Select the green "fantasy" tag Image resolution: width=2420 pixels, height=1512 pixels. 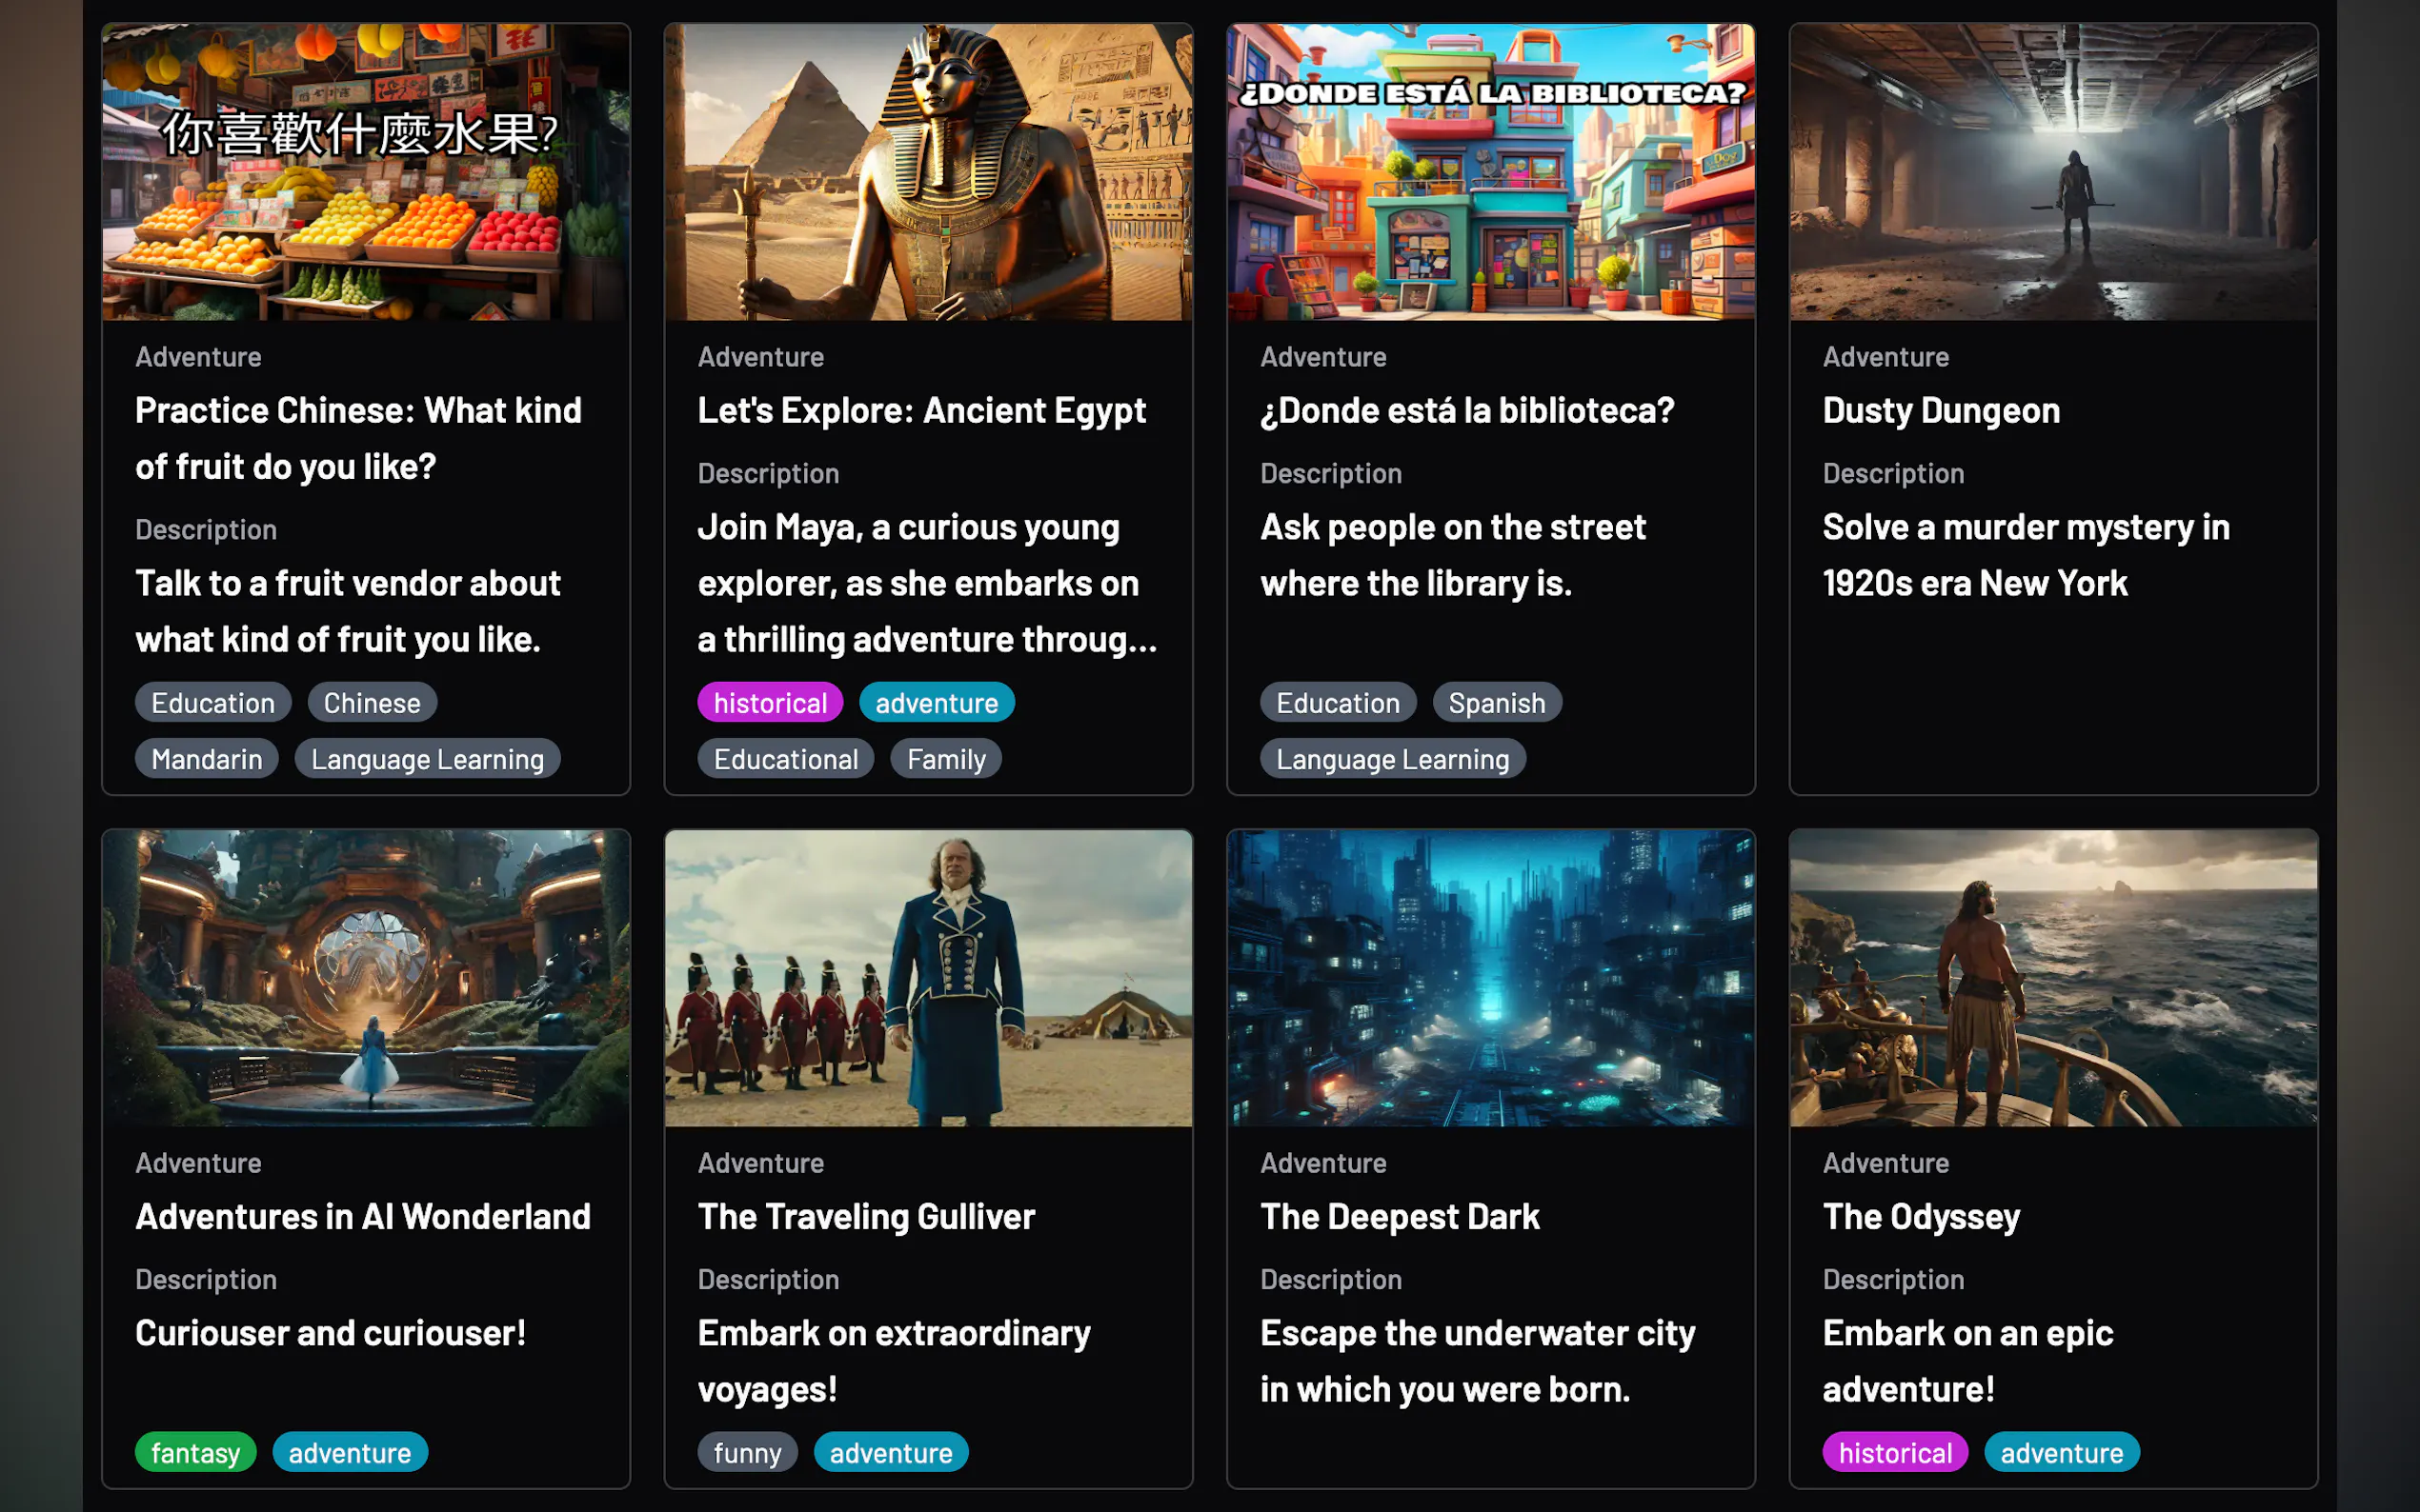click(x=195, y=1453)
